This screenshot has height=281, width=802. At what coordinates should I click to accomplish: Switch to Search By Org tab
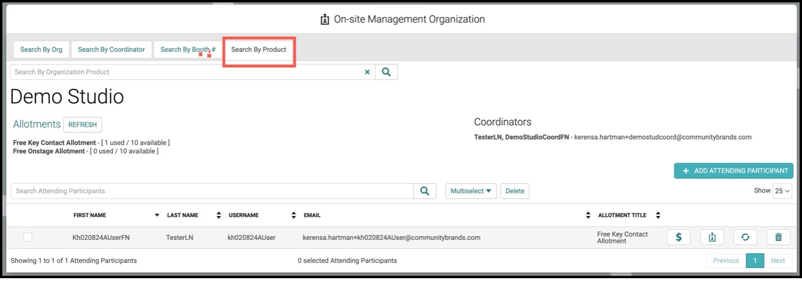coord(42,49)
